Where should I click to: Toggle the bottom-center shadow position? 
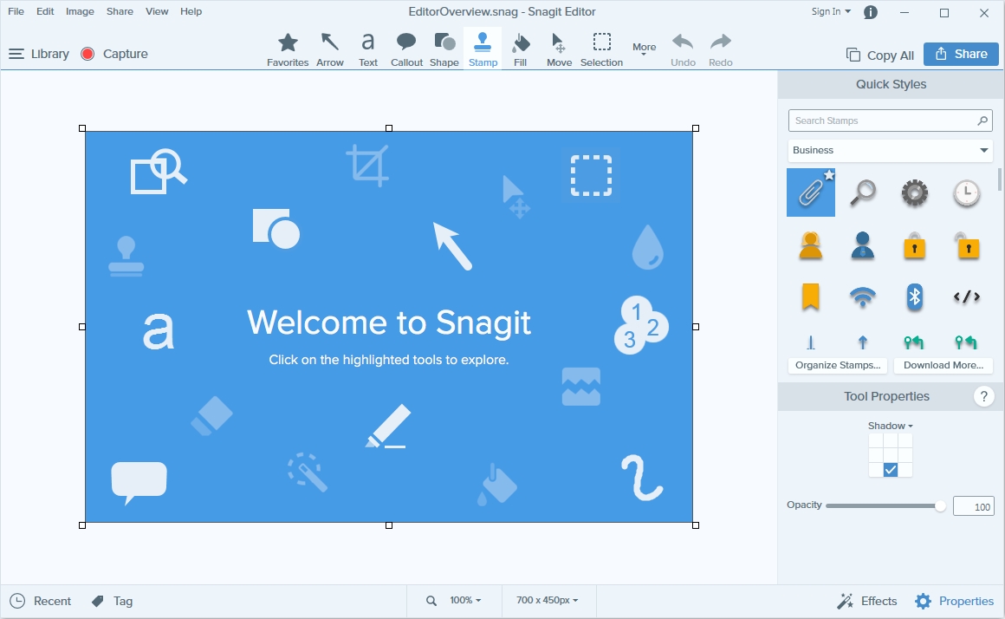[x=891, y=470]
